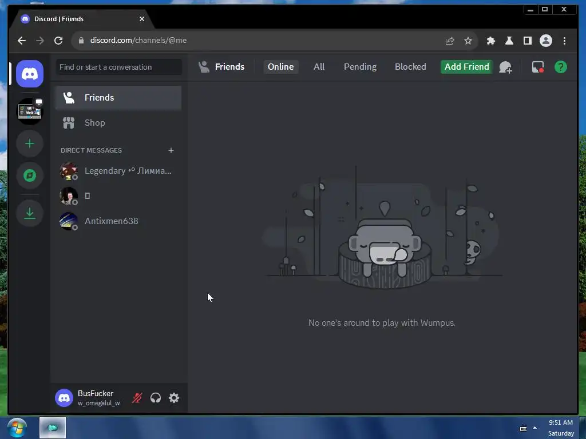Image resolution: width=586 pixels, height=439 pixels.
Task: Create new DM plus icon
Action: coord(171,150)
